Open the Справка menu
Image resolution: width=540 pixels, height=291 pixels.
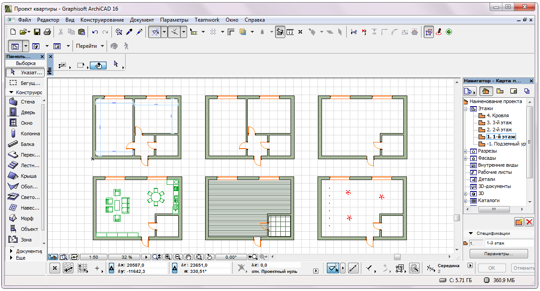click(x=255, y=20)
